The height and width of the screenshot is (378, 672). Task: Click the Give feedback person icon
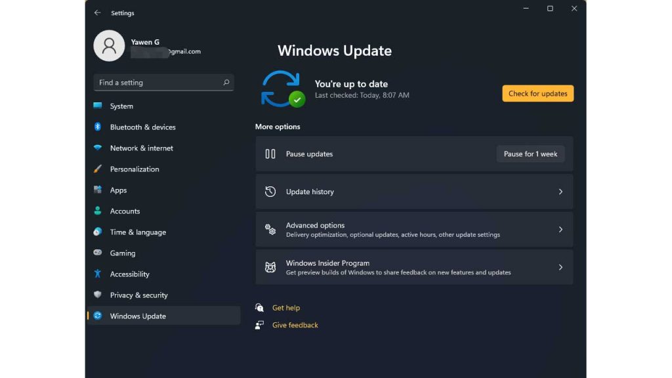pos(259,325)
